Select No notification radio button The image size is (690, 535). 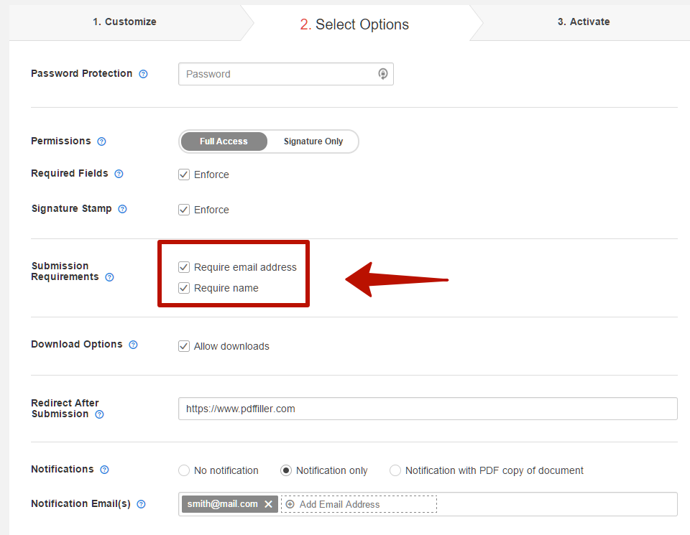[184, 470]
